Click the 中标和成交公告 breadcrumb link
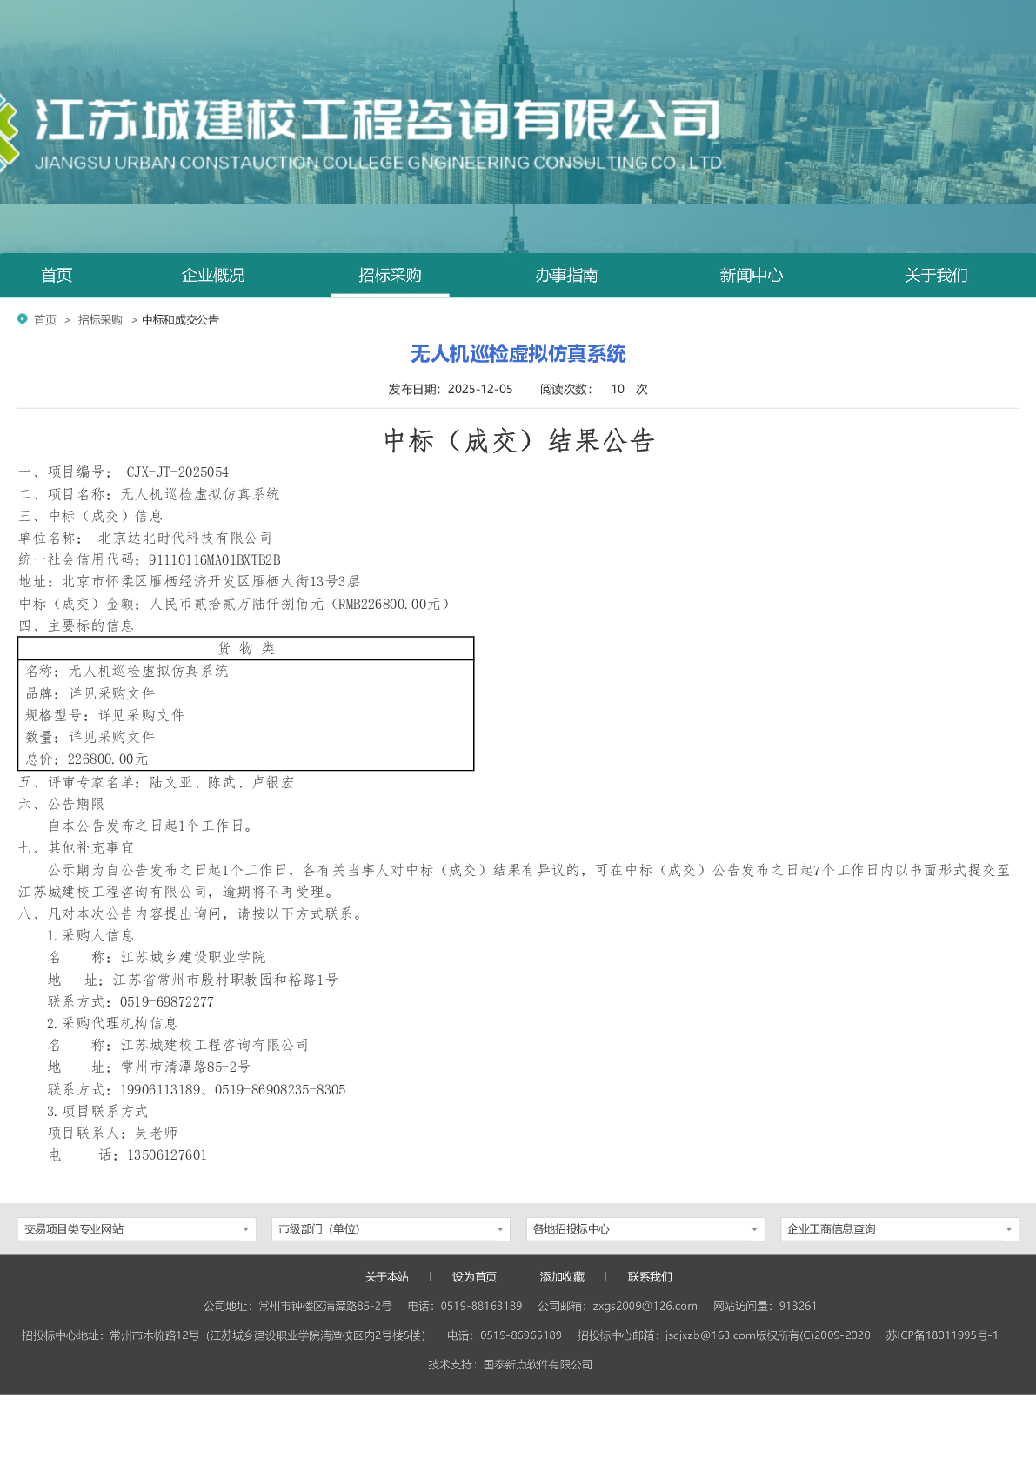Viewport: 1036px width, 1465px height. pos(180,320)
